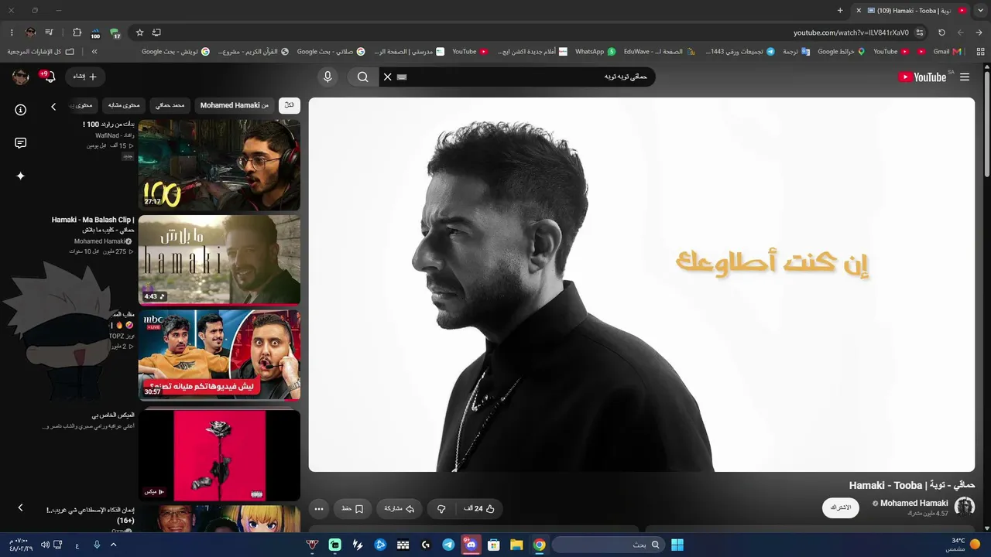The height and width of the screenshot is (557, 991).
Task: Click the taskbar بحث search box
Action: 608,545
